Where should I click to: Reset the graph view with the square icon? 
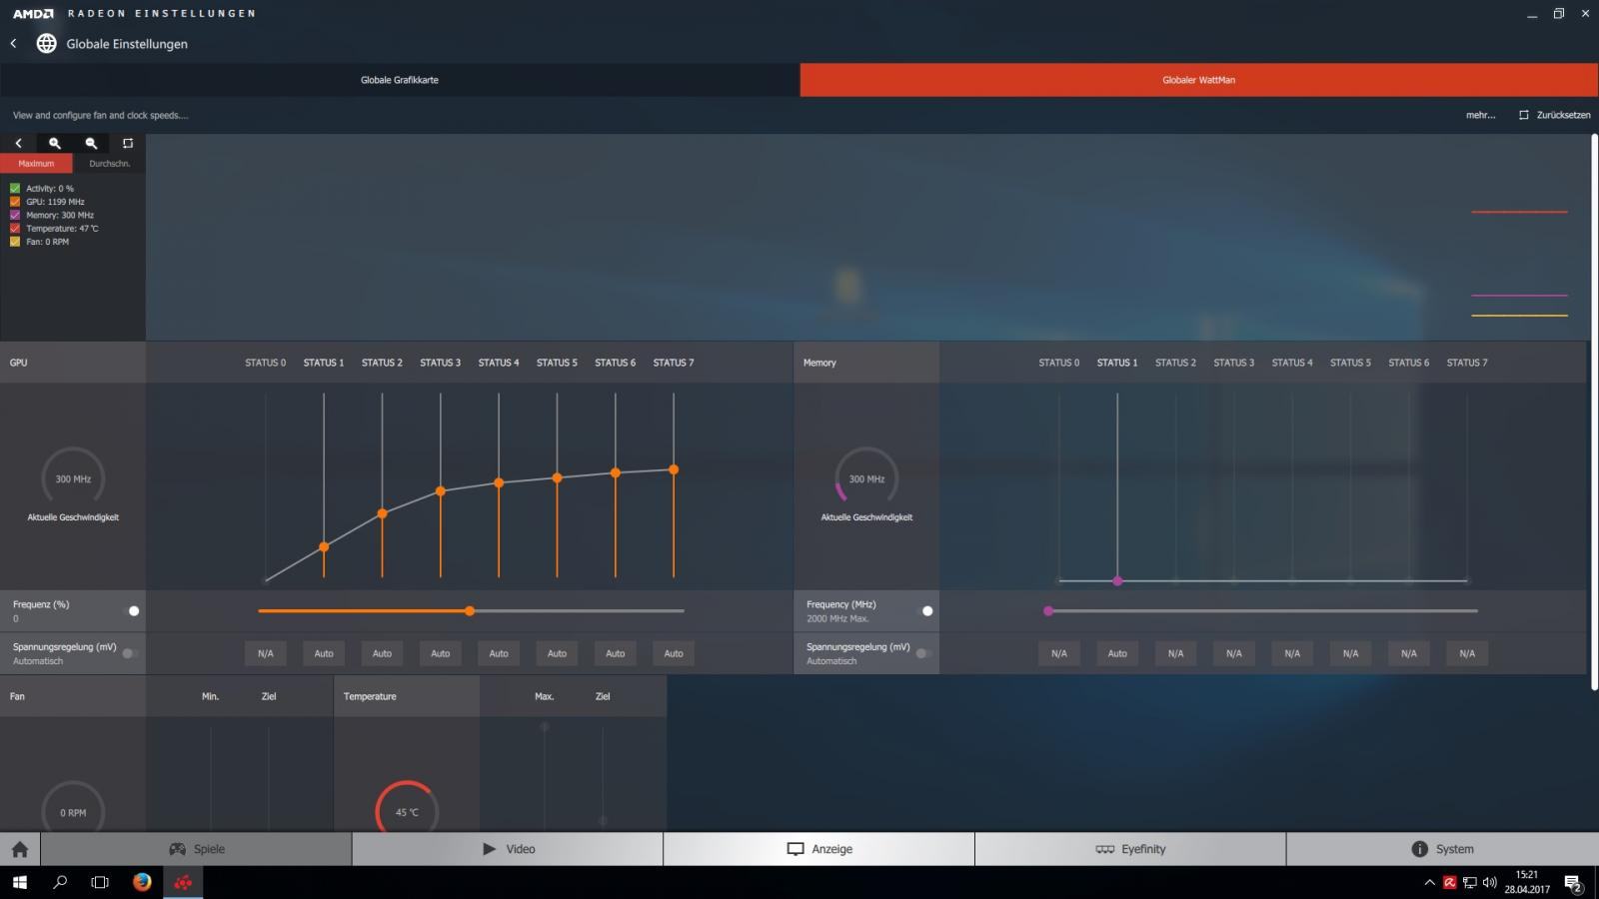coord(128,143)
